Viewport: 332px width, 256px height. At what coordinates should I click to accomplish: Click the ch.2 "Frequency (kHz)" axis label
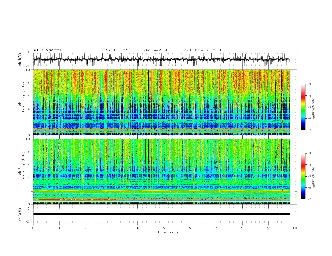coord(23,167)
